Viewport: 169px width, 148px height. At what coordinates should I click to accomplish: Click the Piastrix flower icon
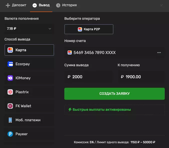10,92
